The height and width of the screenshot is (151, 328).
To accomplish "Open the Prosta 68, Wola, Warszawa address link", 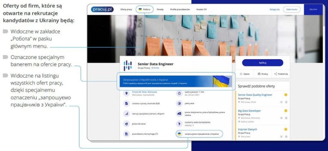I will pos(144,92).
